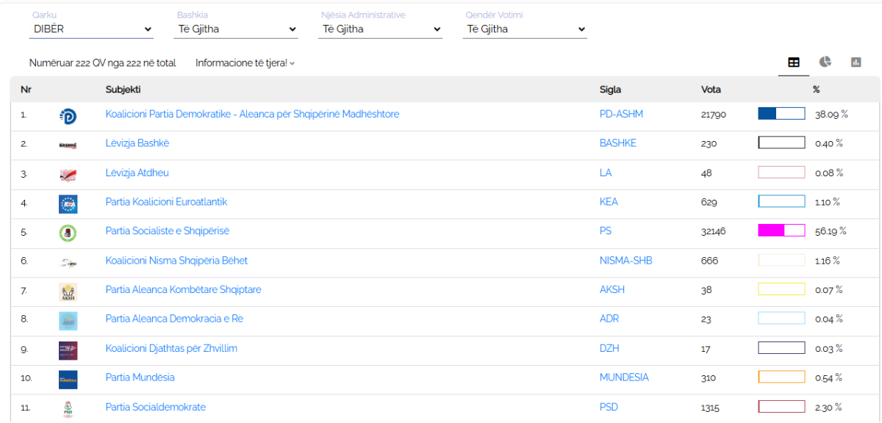
Task: Click the Lëvizja Atdheu logo icon
Action: pyautogui.click(x=68, y=175)
